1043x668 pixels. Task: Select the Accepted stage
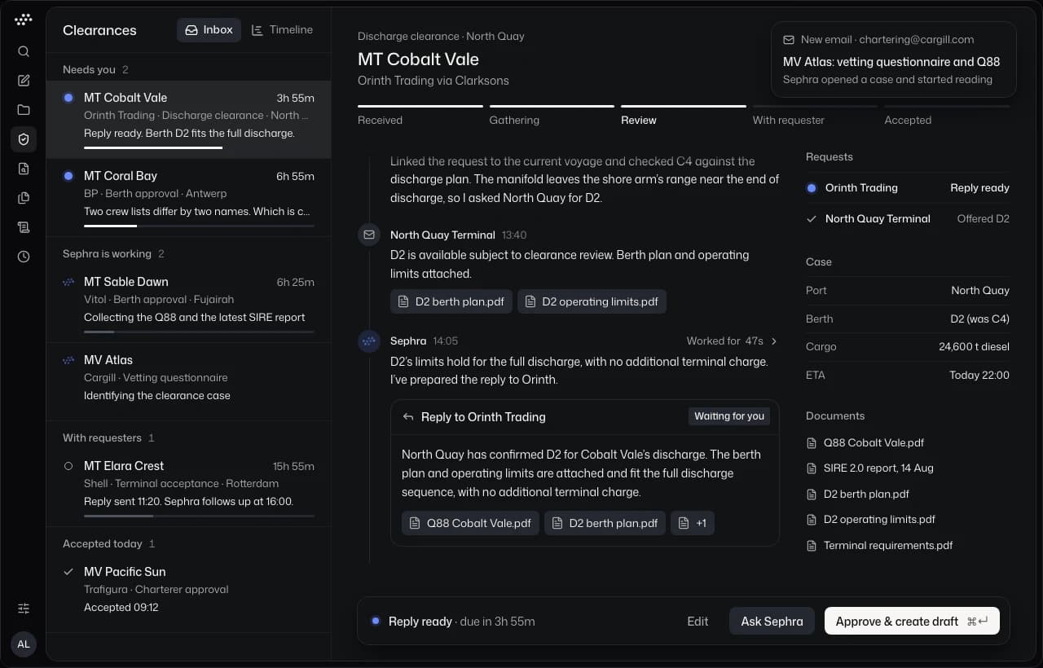coord(947,115)
